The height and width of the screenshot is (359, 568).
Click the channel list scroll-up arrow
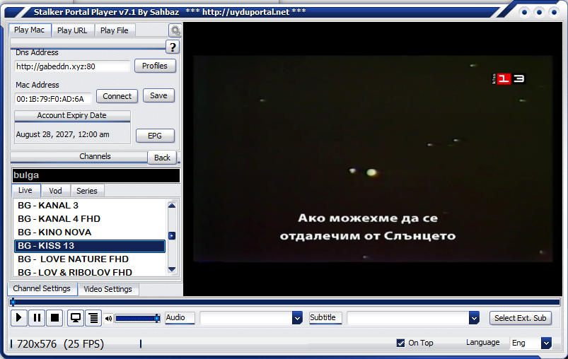tap(172, 206)
